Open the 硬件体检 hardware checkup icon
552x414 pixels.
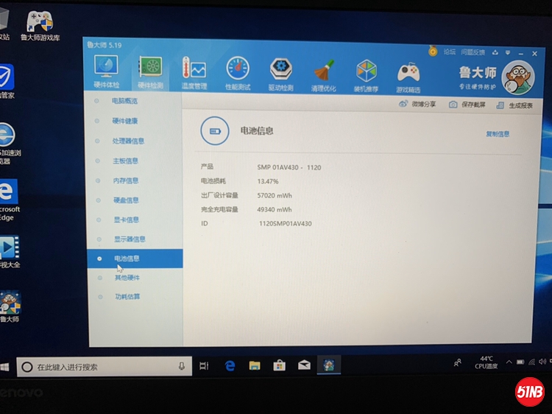pos(107,72)
